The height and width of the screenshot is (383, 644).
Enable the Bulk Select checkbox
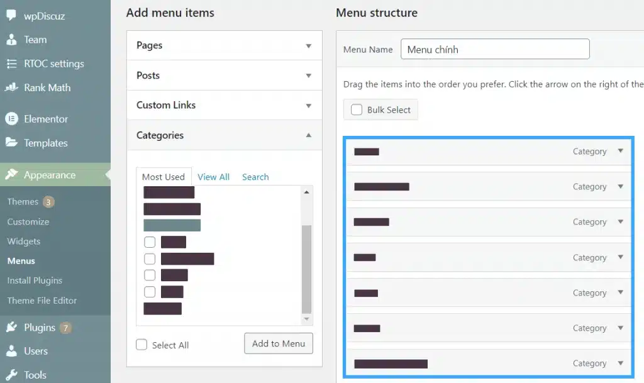point(357,109)
